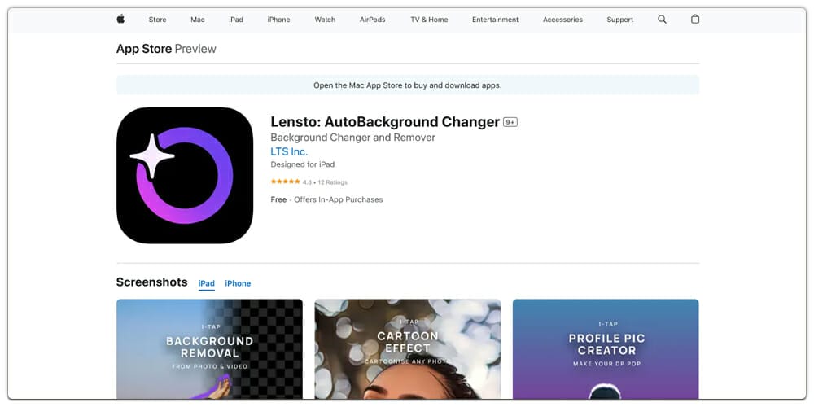814x407 pixels.
Task: Open the search magnifier icon
Action: 662,20
